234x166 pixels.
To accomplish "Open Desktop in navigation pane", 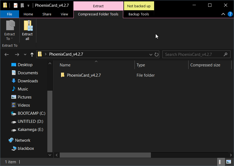I will [x=25, y=65].
